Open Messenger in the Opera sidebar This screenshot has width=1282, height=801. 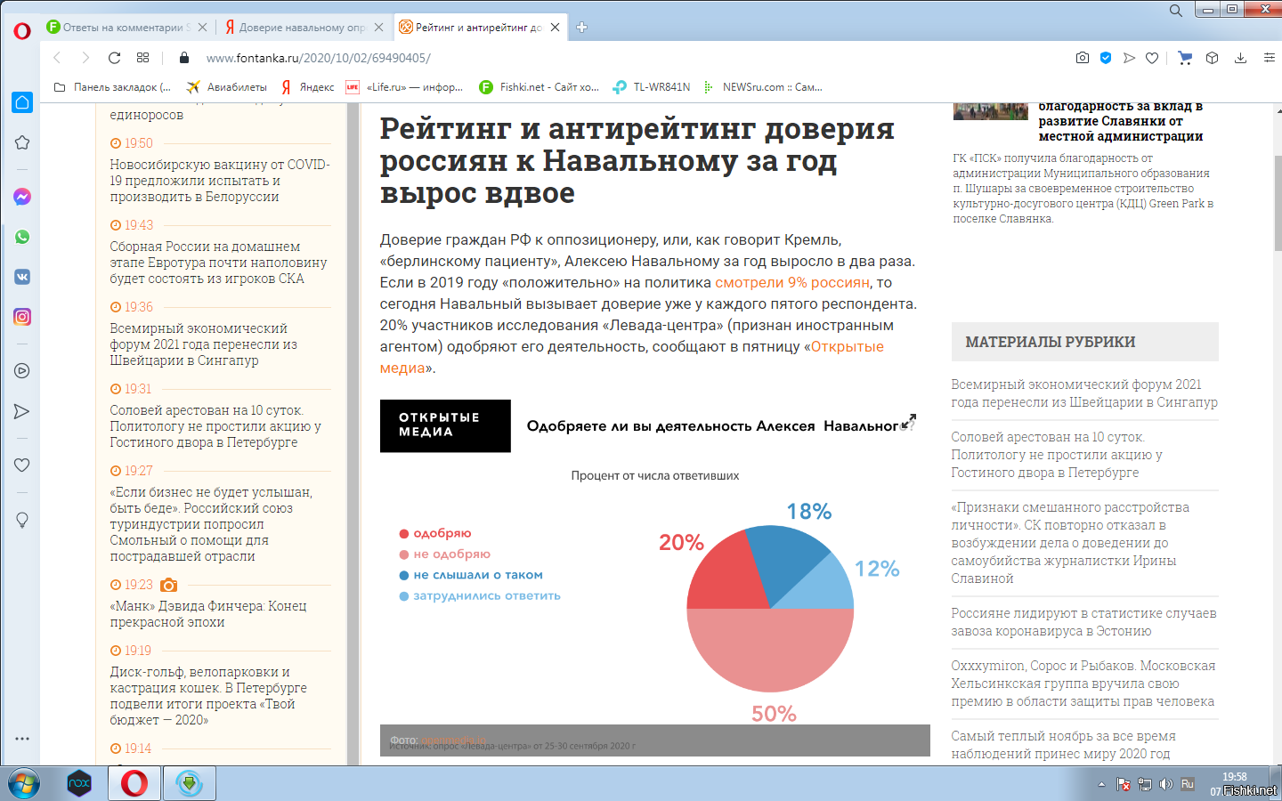(22, 197)
